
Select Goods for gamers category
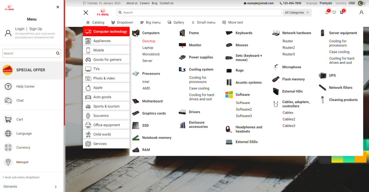(x=107, y=60)
